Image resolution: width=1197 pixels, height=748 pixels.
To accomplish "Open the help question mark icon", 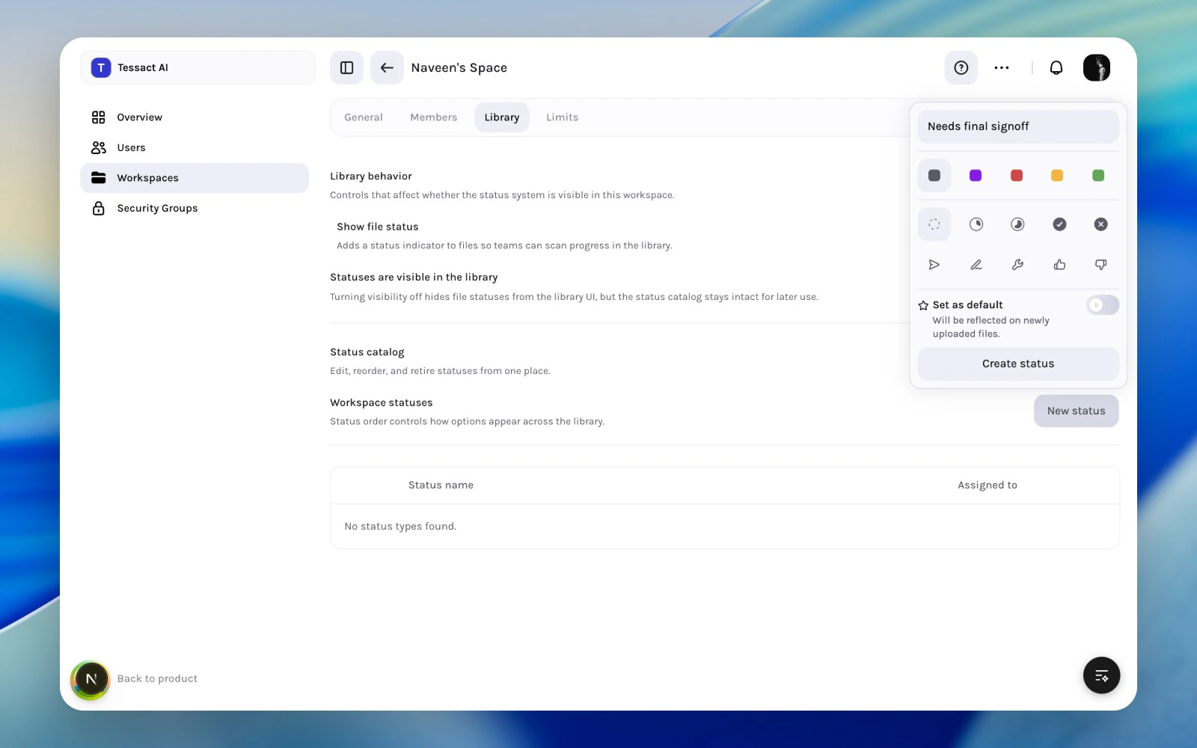I will tap(961, 68).
